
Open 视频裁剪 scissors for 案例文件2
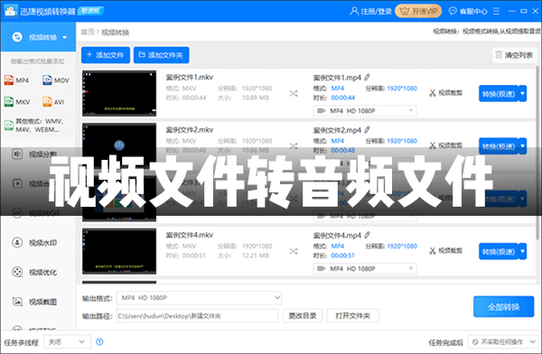445,145
